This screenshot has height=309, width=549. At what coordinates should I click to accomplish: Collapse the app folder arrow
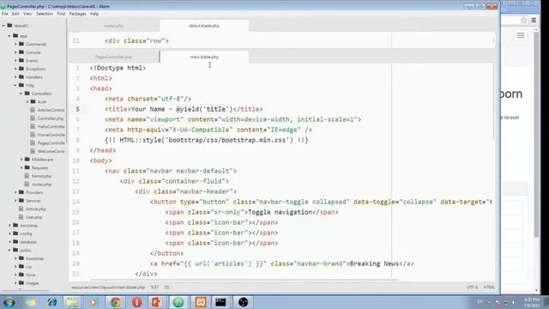9,36
